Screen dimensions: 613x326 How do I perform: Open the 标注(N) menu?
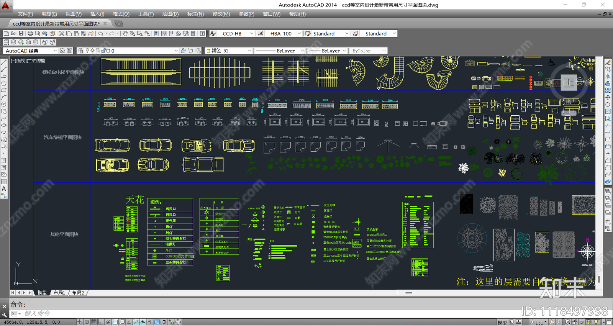pyautogui.click(x=195, y=14)
